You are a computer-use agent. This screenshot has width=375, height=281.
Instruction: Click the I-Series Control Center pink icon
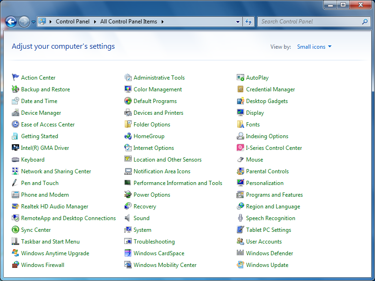tap(240, 148)
